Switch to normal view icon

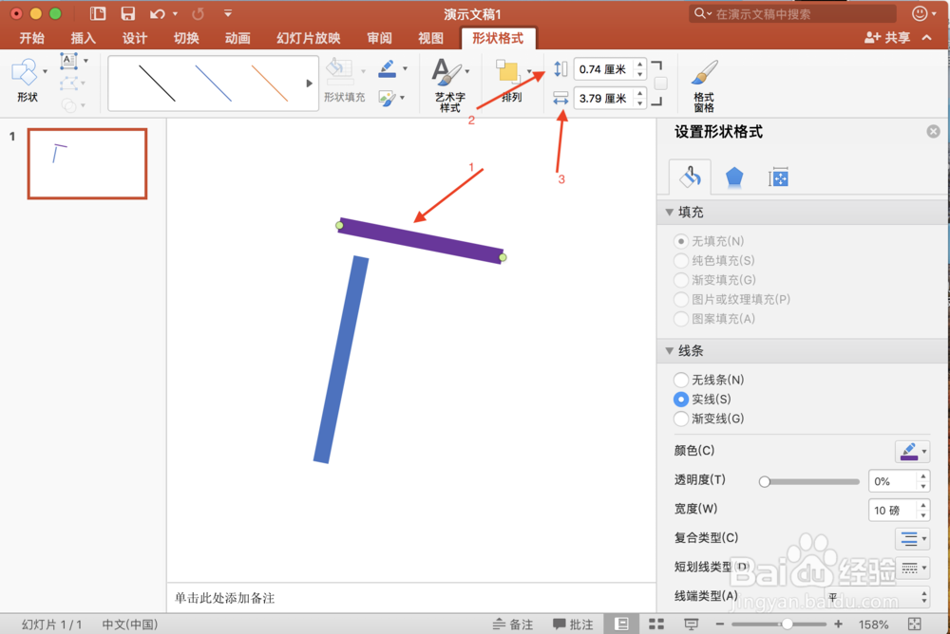(x=621, y=624)
